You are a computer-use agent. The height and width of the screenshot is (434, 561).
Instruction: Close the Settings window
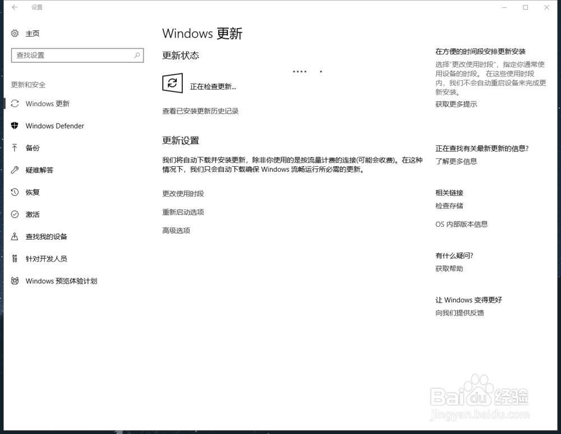tap(546, 7)
